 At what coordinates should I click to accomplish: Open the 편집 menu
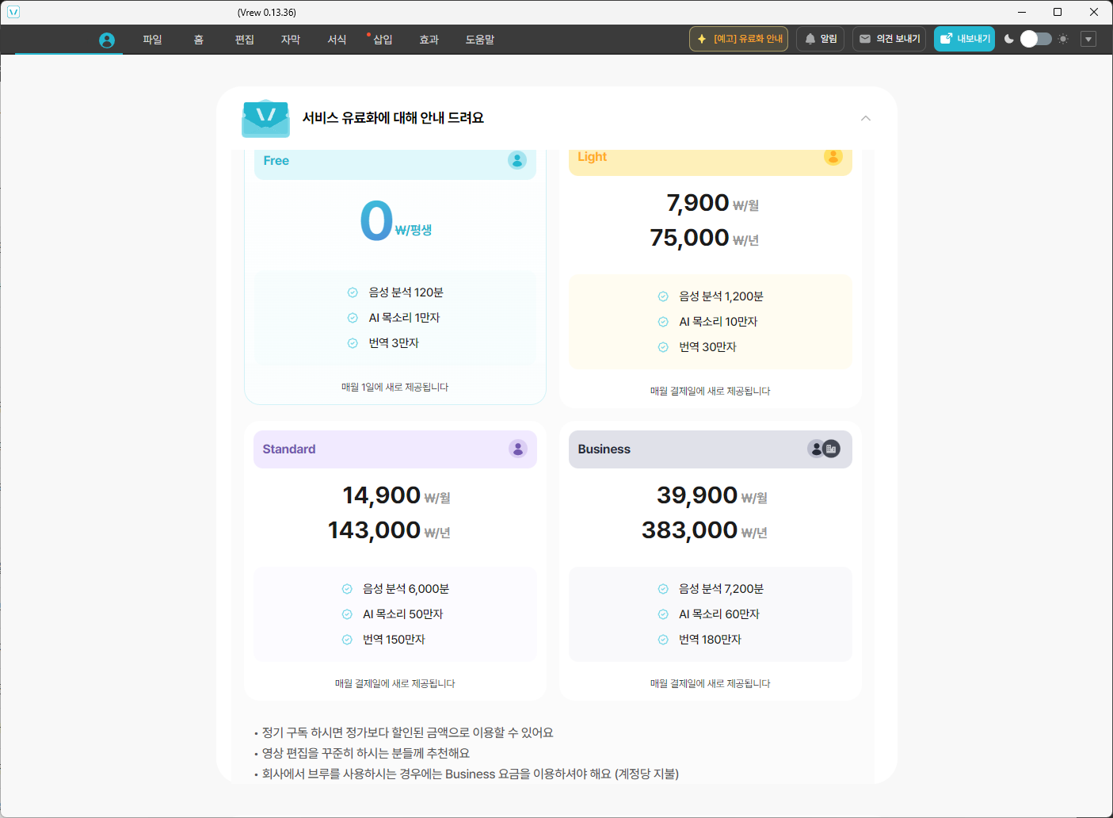pos(245,40)
